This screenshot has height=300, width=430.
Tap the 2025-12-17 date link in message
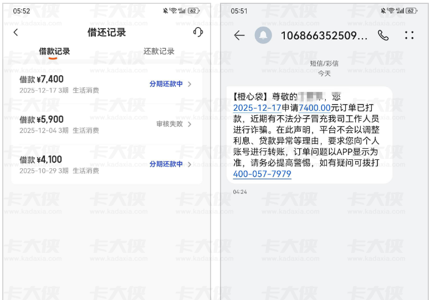[257, 108]
